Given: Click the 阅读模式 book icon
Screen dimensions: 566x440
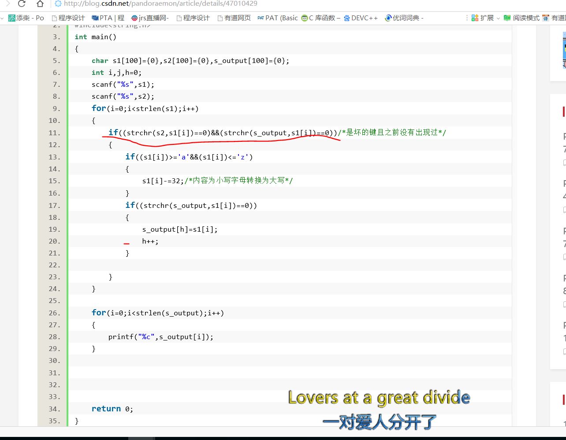Looking at the screenshot, I should 507,18.
